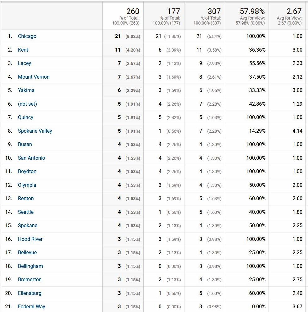Open Spokane Valley city link
Screen dimensions: 308x312
pyautogui.click(x=35, y=131)
